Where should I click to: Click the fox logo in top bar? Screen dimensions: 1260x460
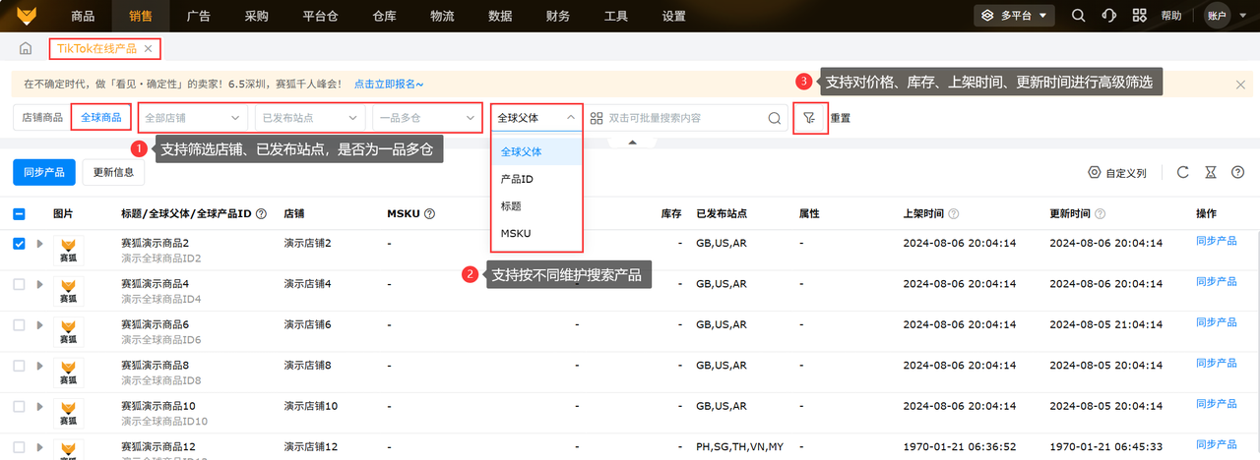click(x=27, y=16)
